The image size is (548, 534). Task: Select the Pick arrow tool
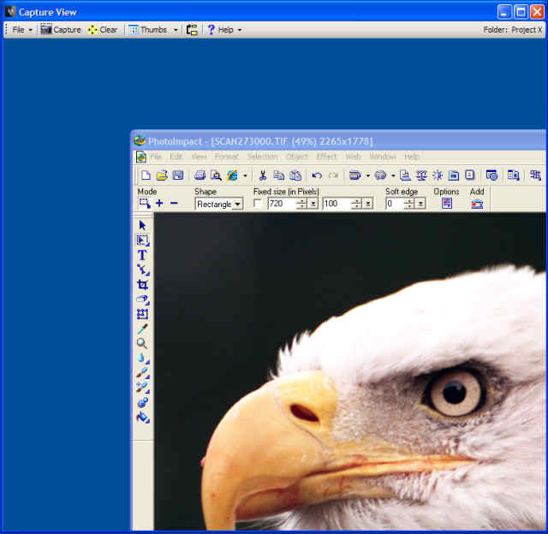point(142,225)
